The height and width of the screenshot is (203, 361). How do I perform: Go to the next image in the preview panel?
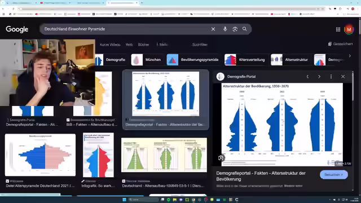(x=319, y=77)
